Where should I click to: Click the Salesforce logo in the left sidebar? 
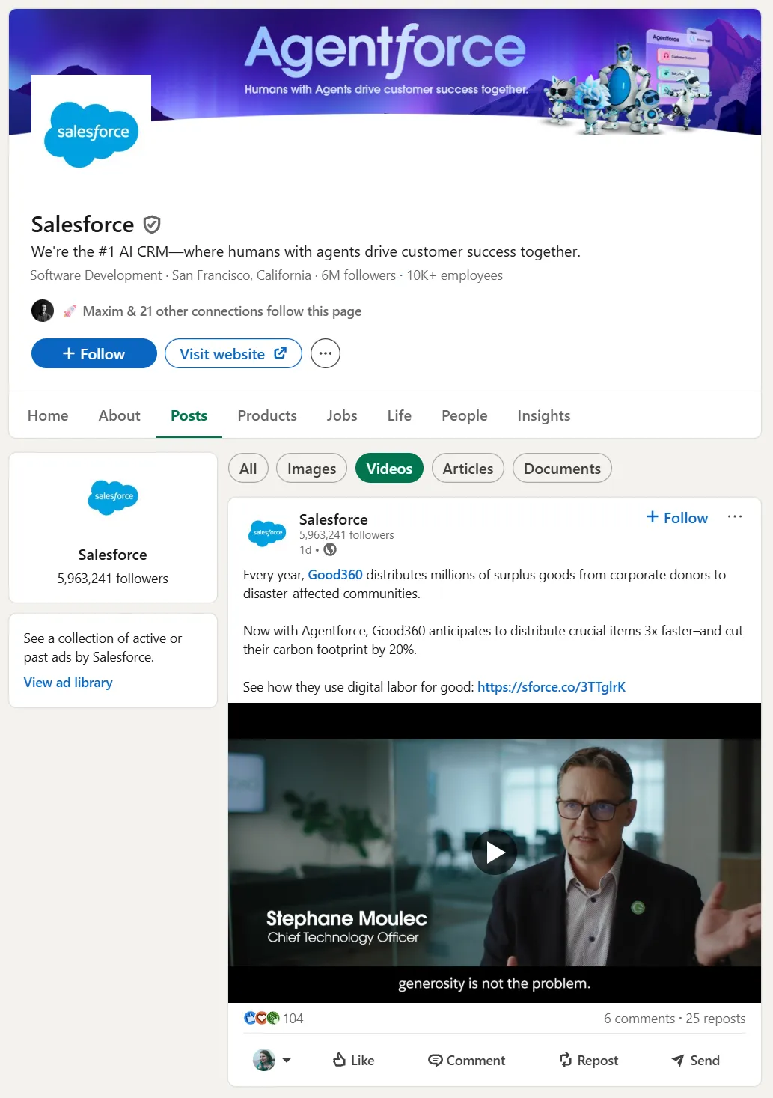[112, 497]
